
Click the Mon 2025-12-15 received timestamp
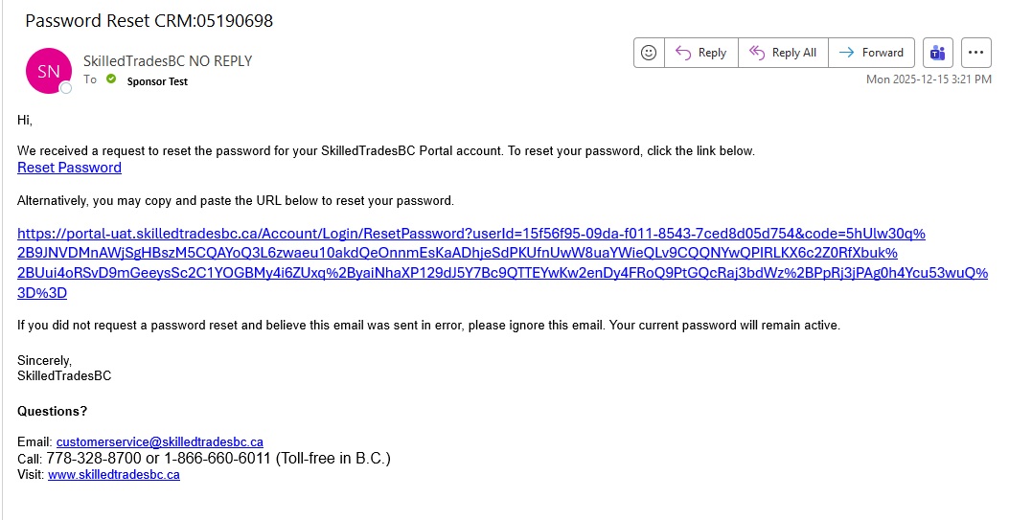(x=928, y=79)
